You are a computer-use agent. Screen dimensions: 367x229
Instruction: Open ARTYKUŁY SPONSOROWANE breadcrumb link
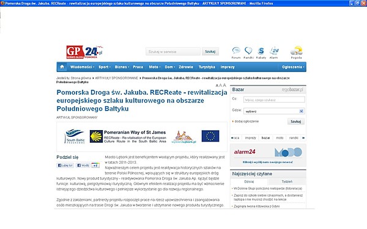117,78
